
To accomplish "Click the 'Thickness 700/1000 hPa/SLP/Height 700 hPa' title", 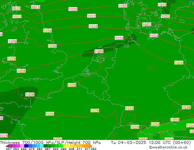I will tap(50, 142).
